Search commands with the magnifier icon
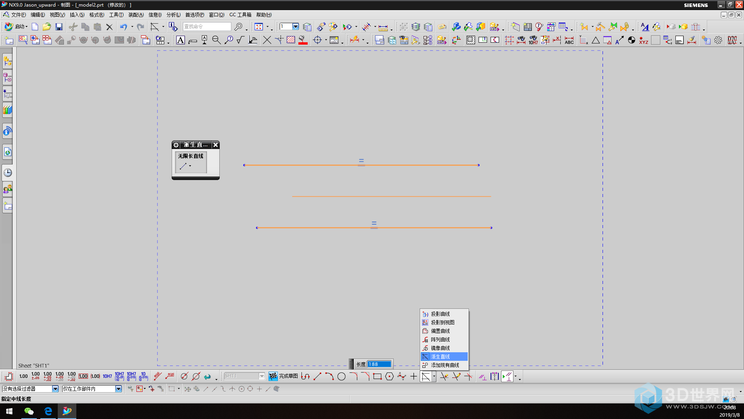The height and width of the screenshot is (419, 744). pyautogui.click(x=238, y=27)
